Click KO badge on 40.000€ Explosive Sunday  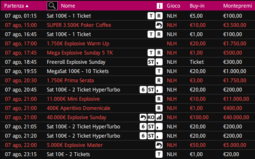[151, 117]
